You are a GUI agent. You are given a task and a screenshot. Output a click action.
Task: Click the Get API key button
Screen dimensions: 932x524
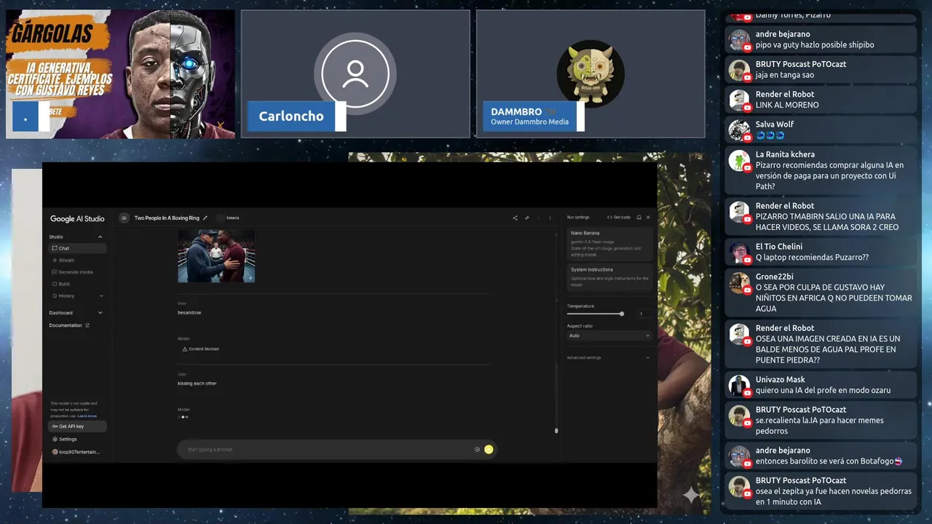pos(77,426)
